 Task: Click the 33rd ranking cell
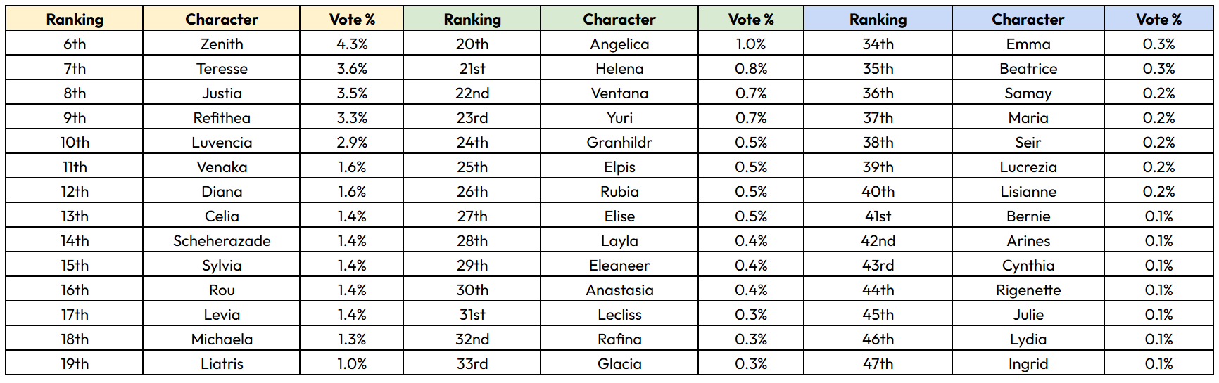tap(472, 363)
